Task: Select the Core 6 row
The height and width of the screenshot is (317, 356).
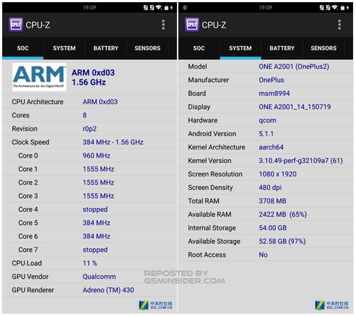Action: tap(90, 236)
